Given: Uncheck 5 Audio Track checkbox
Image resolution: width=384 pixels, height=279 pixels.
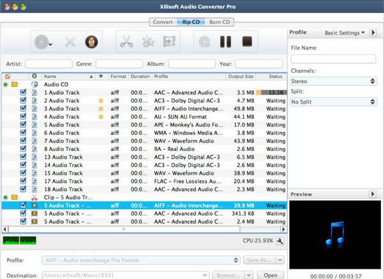Looking at the screenshot, I should [23, 124].
